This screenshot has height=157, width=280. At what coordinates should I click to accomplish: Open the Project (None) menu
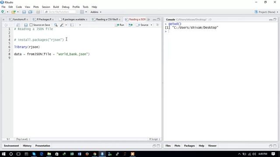pos(266,12)
